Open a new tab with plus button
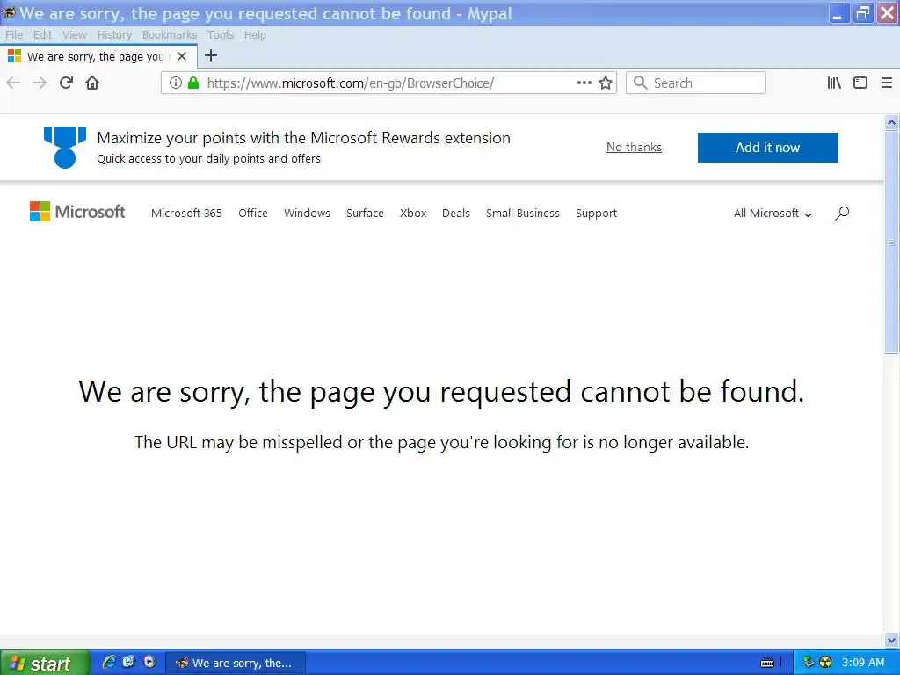Viewport: 900px width, 675px height. pyautogui.click(x=211, y=55)
